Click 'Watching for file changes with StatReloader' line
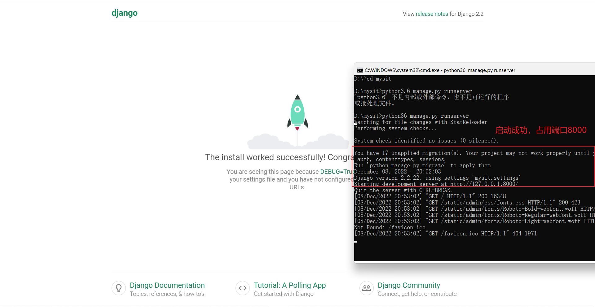595x307 pixels. coord(421,122)
